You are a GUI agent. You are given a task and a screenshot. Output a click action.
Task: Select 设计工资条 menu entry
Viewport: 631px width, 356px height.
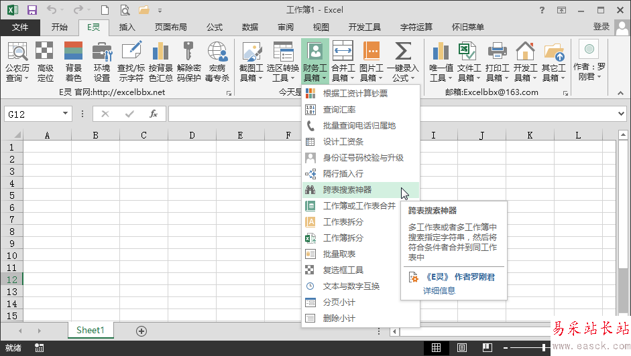(361, 141)
